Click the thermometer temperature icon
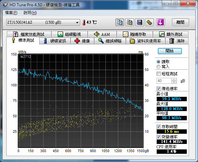The height and width of the screenshot is (162, 198). [x=84, y=22]
